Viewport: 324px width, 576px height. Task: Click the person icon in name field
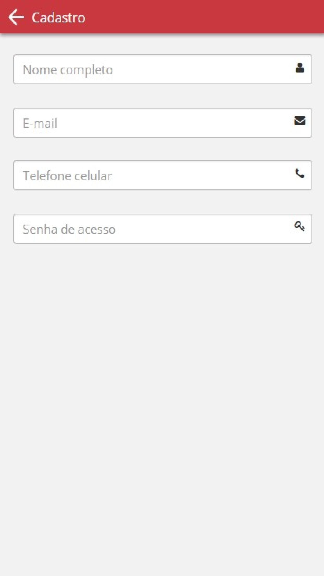(x=300, y=68)
